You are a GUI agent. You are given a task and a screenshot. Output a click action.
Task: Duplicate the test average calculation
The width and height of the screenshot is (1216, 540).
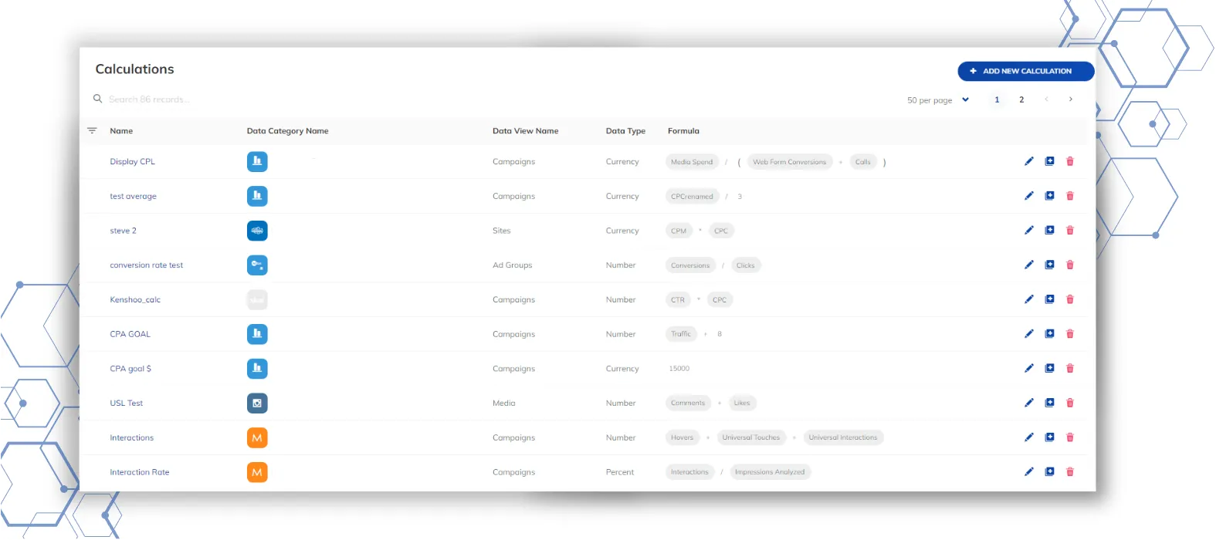[1049, 196]
